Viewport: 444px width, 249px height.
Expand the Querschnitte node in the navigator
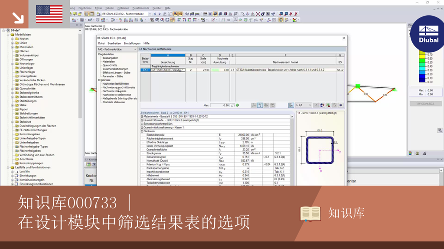point(13,88)
